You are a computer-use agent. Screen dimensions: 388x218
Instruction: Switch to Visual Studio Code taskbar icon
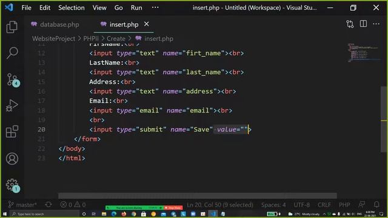click(x=213, y=214)
